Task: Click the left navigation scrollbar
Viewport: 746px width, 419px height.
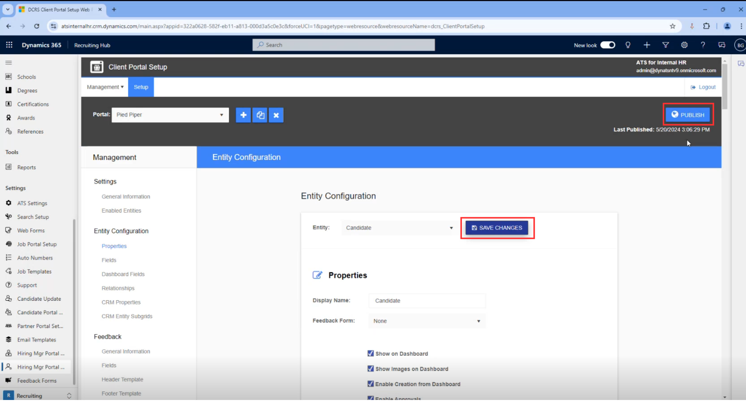Action: click(74, 303)
